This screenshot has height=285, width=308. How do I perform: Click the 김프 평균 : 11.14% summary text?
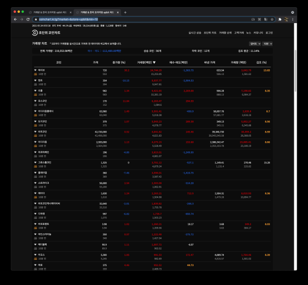point(248,51)
